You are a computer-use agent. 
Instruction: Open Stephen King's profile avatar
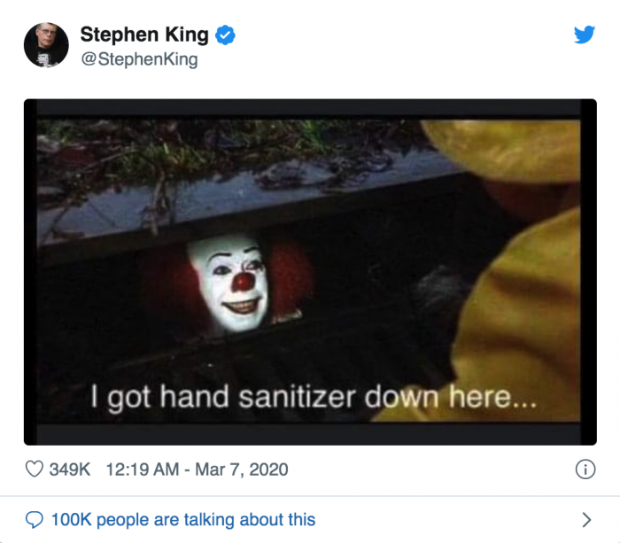coord(46,45)
